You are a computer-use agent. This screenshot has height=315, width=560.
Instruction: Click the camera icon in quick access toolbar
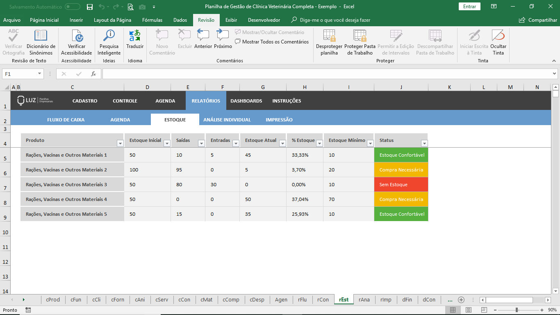pos(142,7)
